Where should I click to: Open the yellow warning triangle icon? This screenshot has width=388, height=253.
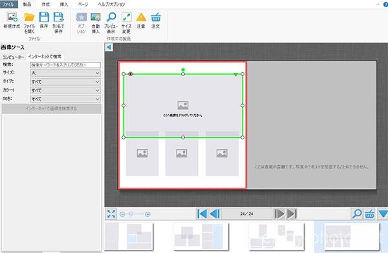tap(141, 17)
